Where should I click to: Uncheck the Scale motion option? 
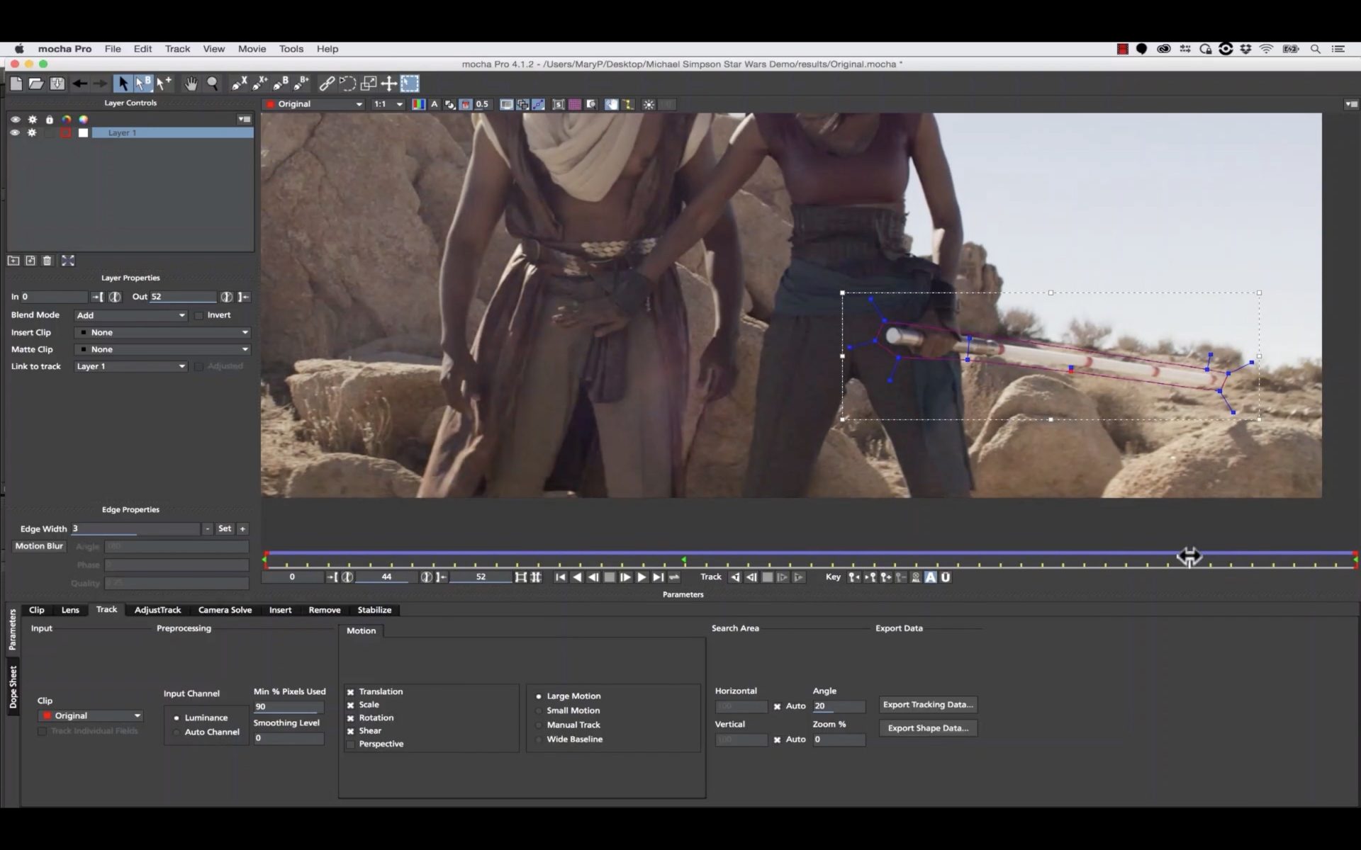[350, 705]
